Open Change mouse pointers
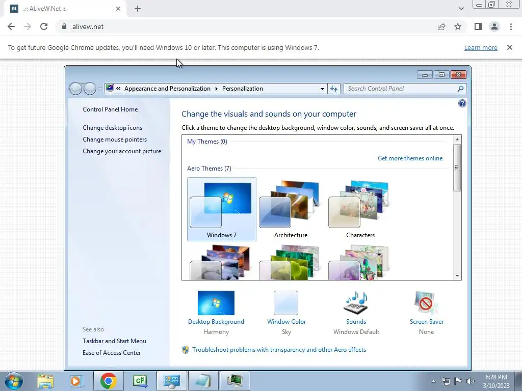This screenshot has width=522, height=391. pyautogui.click(x=115, y=139)
